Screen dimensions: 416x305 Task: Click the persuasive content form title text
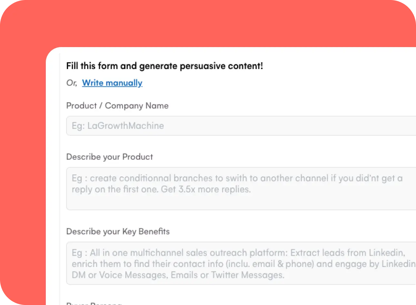(164, 66)
